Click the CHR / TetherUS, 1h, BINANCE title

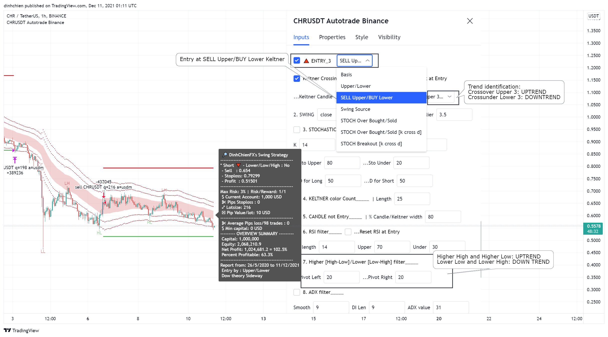36,16
